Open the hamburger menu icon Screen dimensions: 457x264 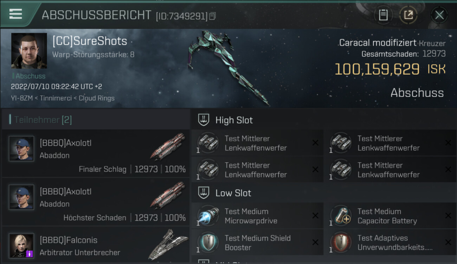coord(15,14)
